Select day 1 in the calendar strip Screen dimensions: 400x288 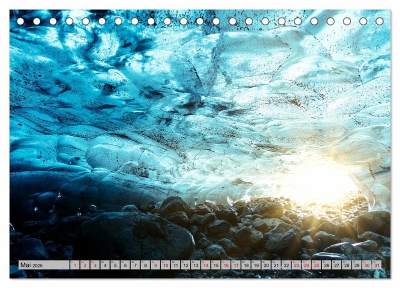74,265
